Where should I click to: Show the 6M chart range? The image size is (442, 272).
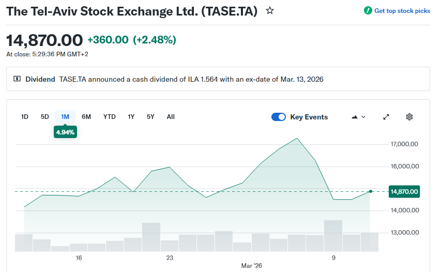(x=86, y=117)
